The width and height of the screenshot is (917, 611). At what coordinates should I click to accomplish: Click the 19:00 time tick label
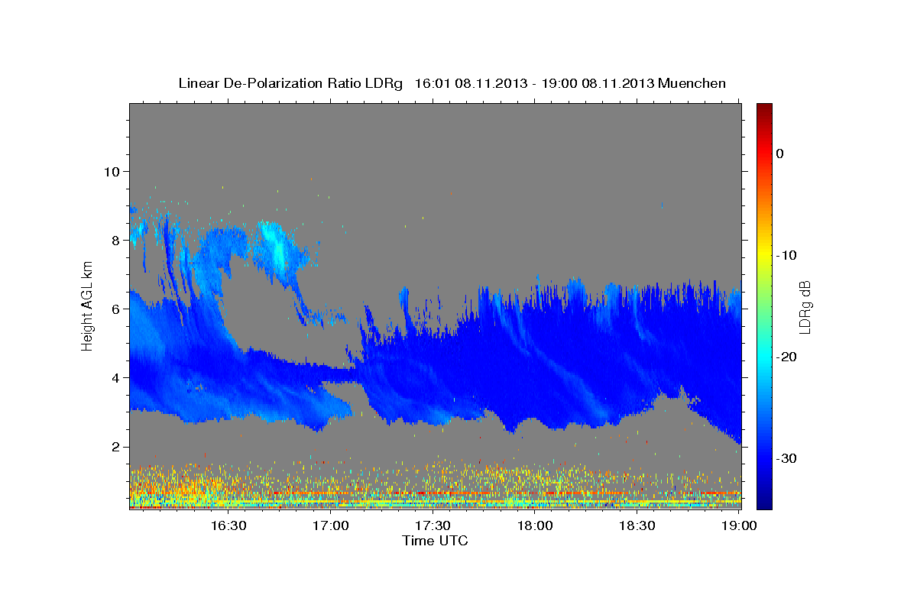(740, 526)
